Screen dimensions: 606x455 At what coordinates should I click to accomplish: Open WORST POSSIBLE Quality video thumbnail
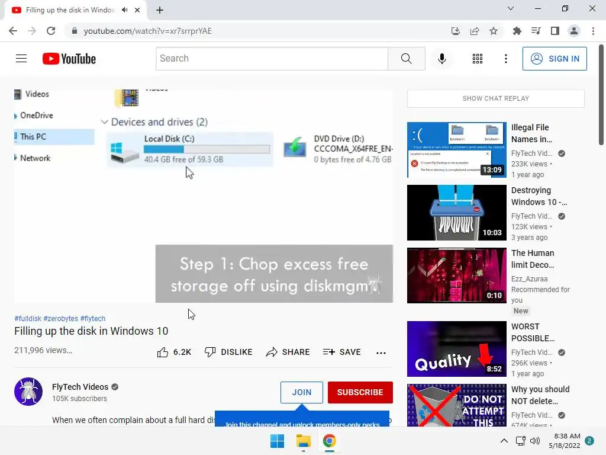[456, 348]
